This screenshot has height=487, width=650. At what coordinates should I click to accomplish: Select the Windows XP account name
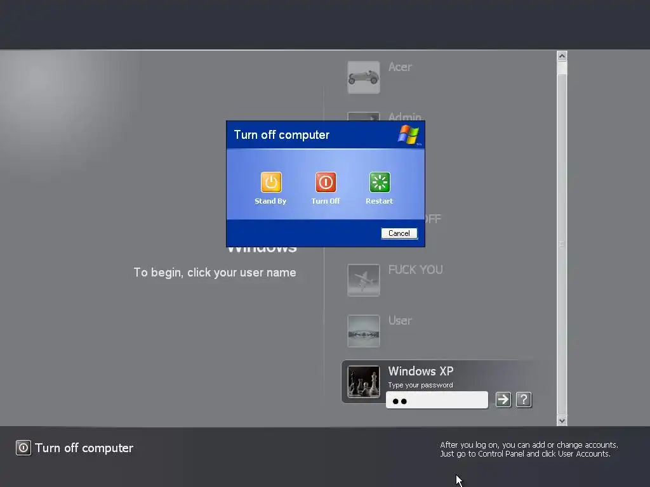421,371
